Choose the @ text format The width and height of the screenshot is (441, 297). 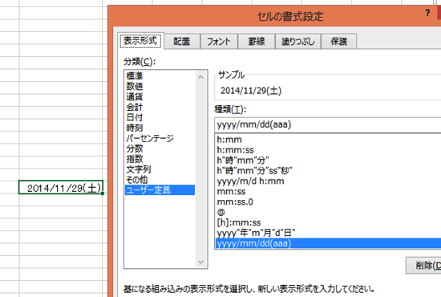tap(328, 212)
